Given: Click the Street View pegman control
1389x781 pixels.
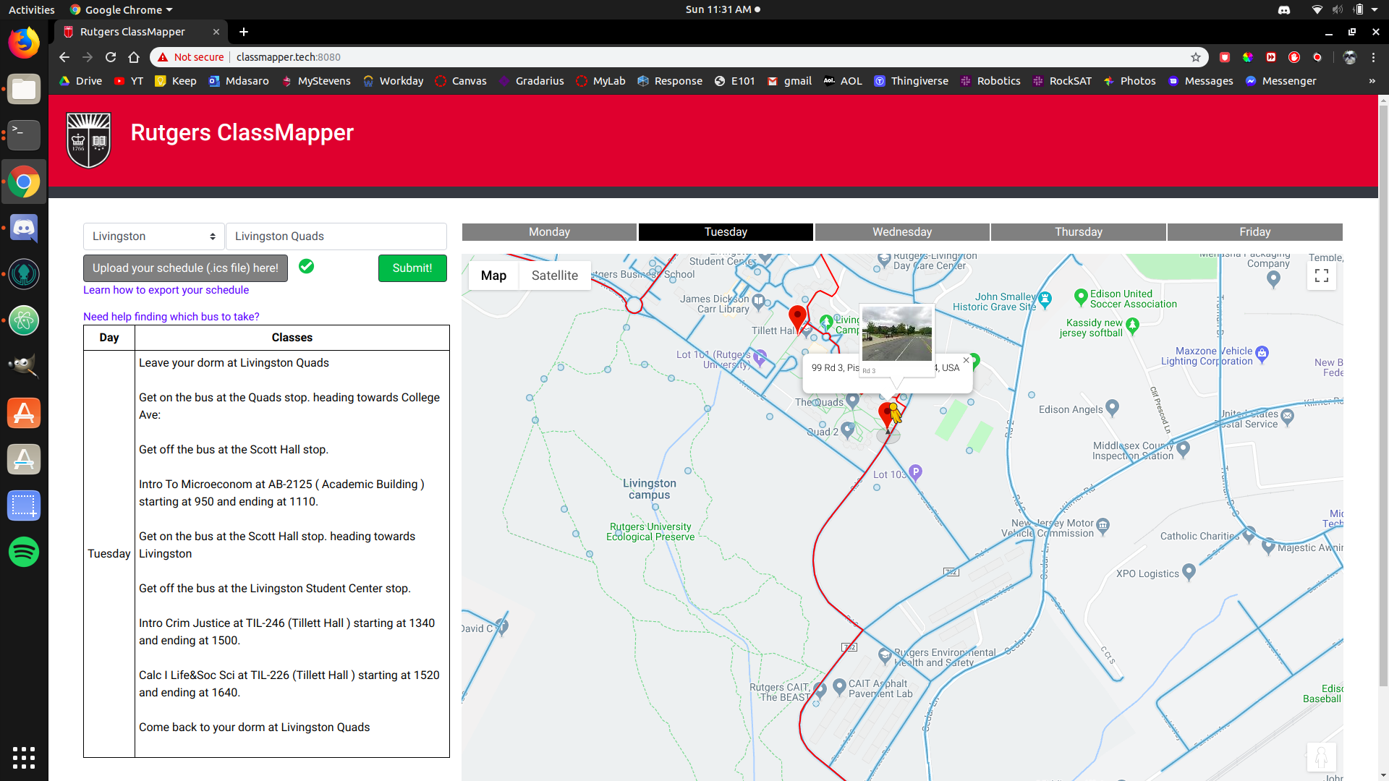Looking at the screenshot, I should tap(1321, 758).
